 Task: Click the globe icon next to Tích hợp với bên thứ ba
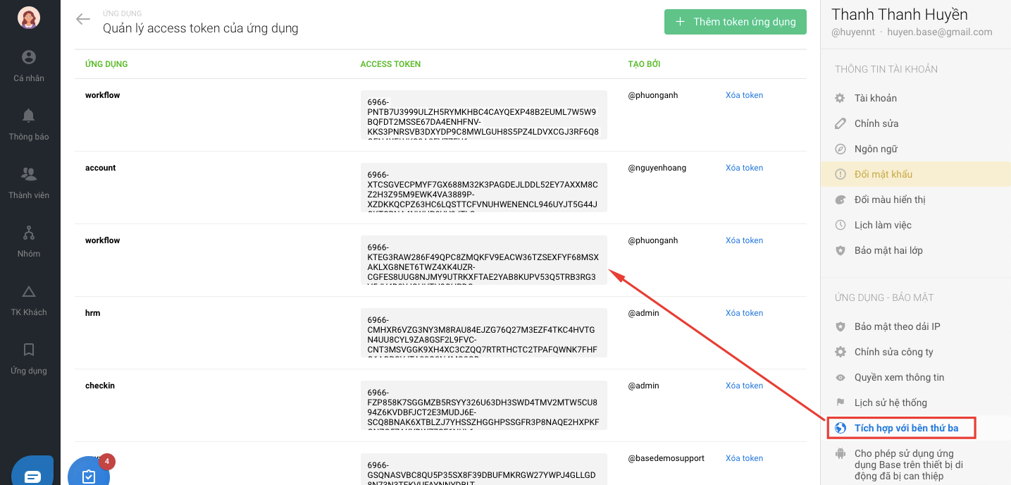840,428
